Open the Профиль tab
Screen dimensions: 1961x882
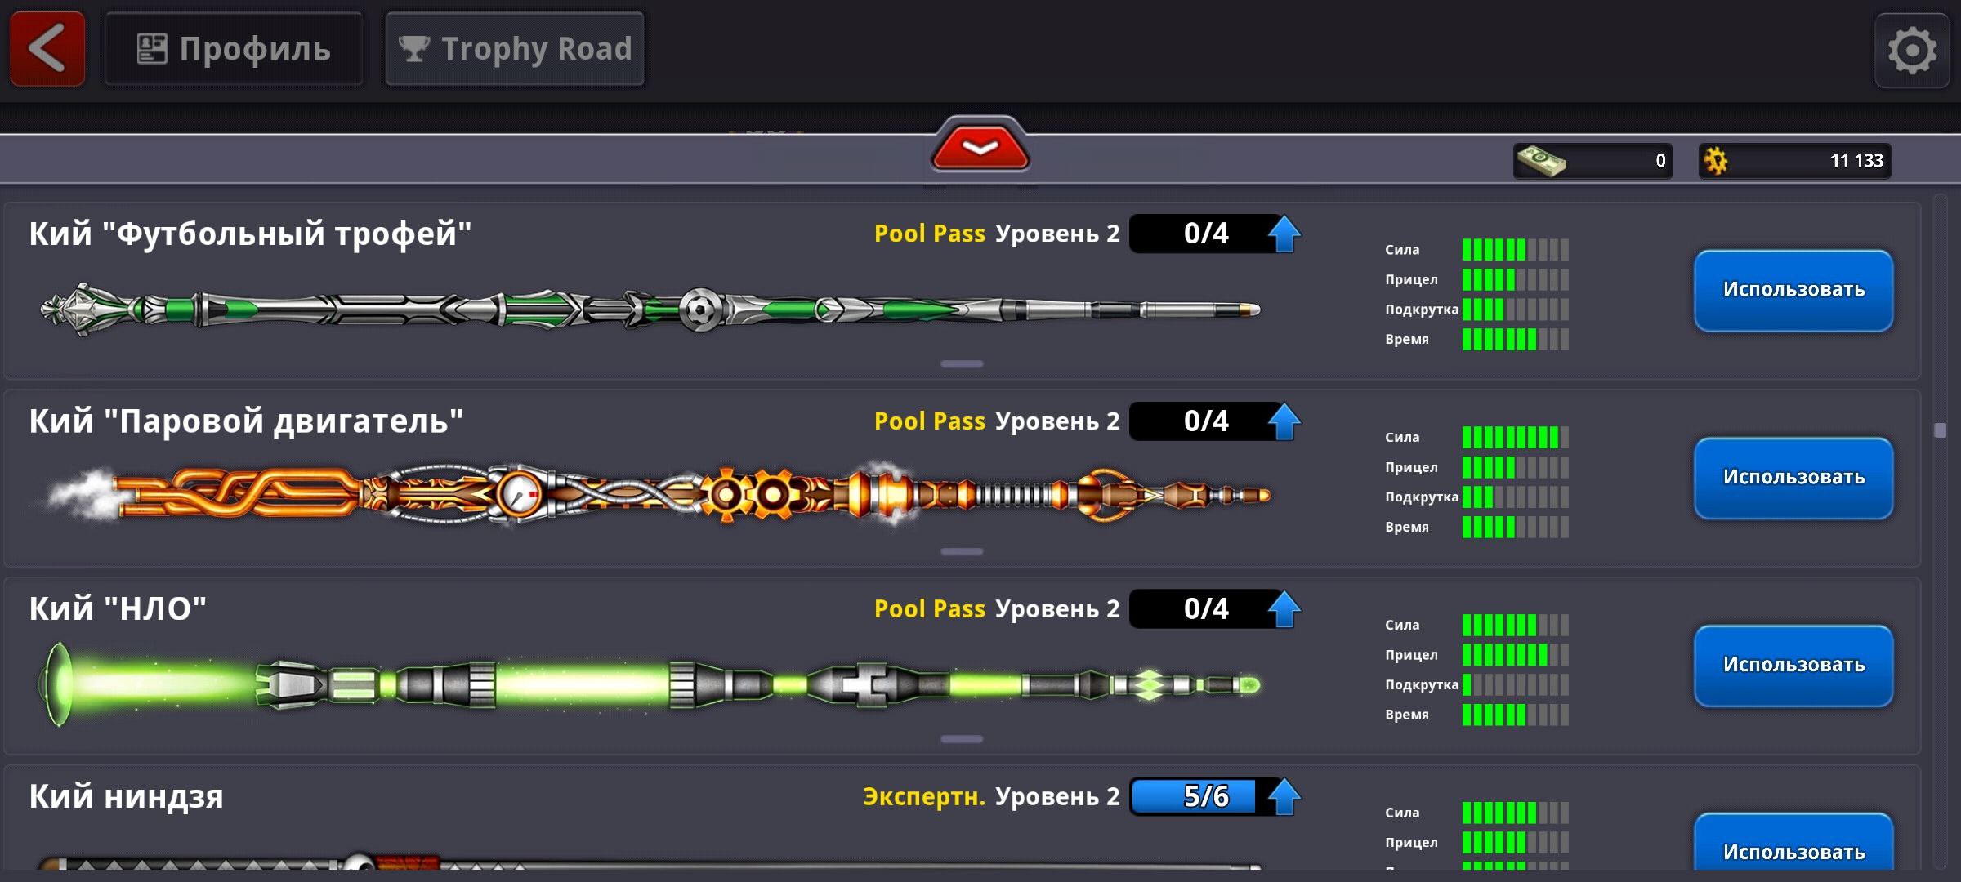234,49
